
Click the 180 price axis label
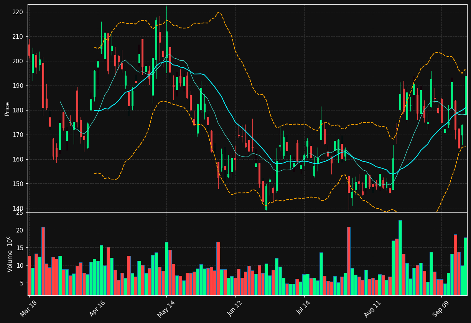[x=18, y=110]
